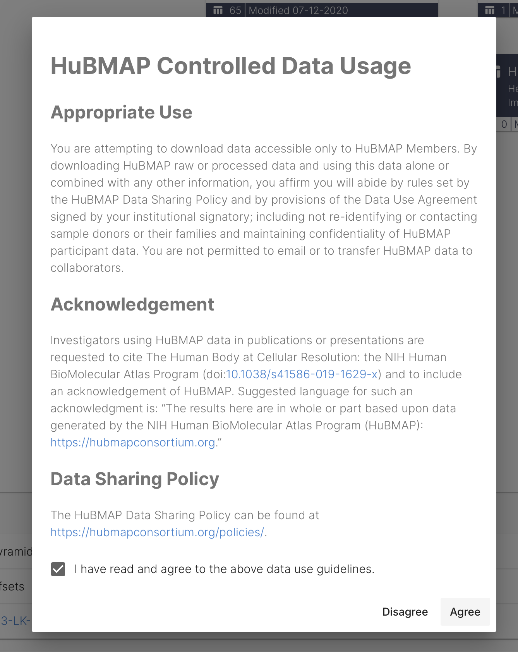Screen dimensions: 518x652
Task: Click the dataset icon on the right-side card
Action: coord(498,72)
